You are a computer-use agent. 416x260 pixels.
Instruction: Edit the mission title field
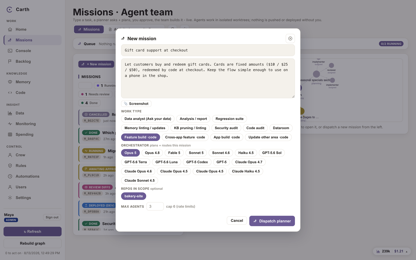click(208, 50)
